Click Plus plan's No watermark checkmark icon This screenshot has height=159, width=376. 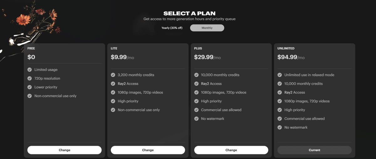196,119
